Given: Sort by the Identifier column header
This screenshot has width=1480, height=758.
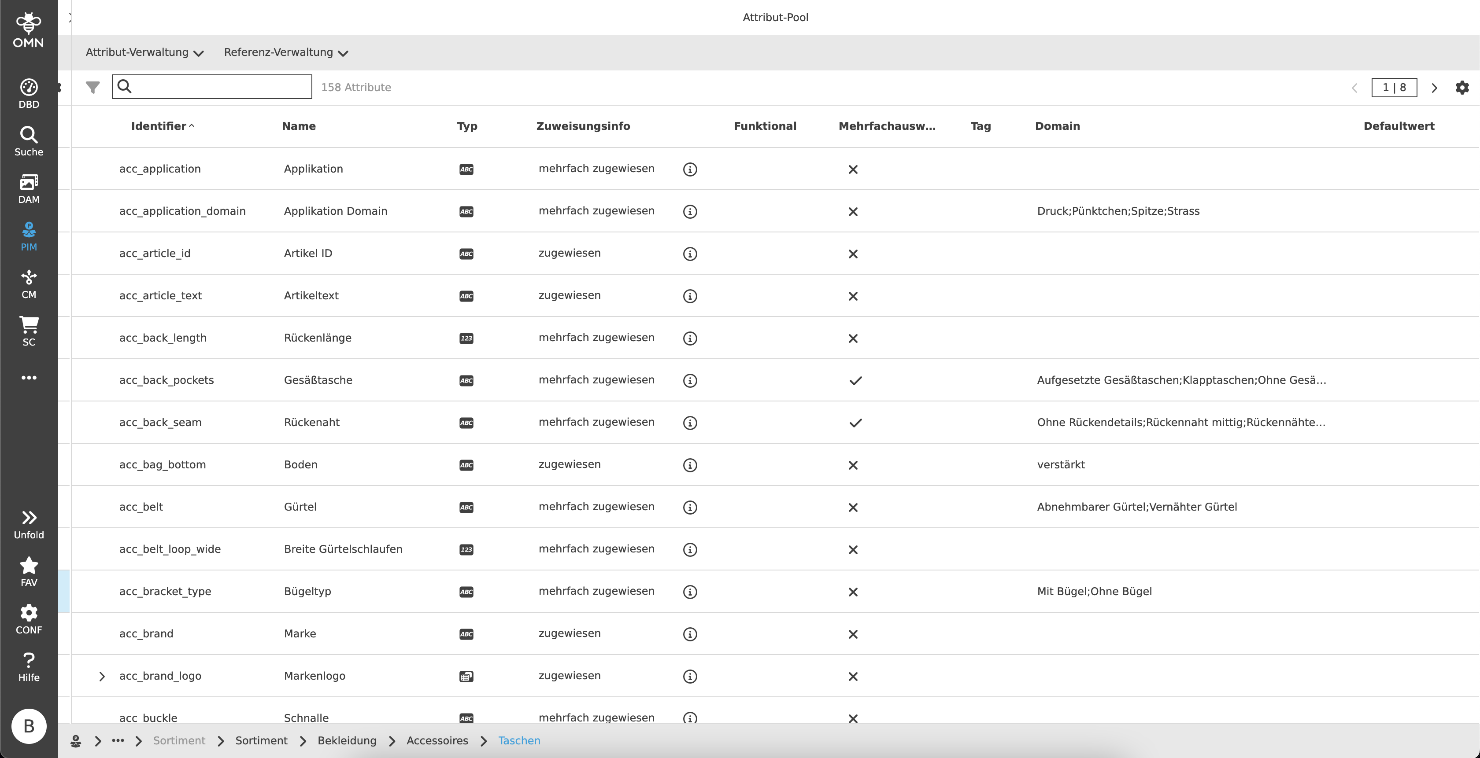Looking at the screenshot, I should [159, 126].
